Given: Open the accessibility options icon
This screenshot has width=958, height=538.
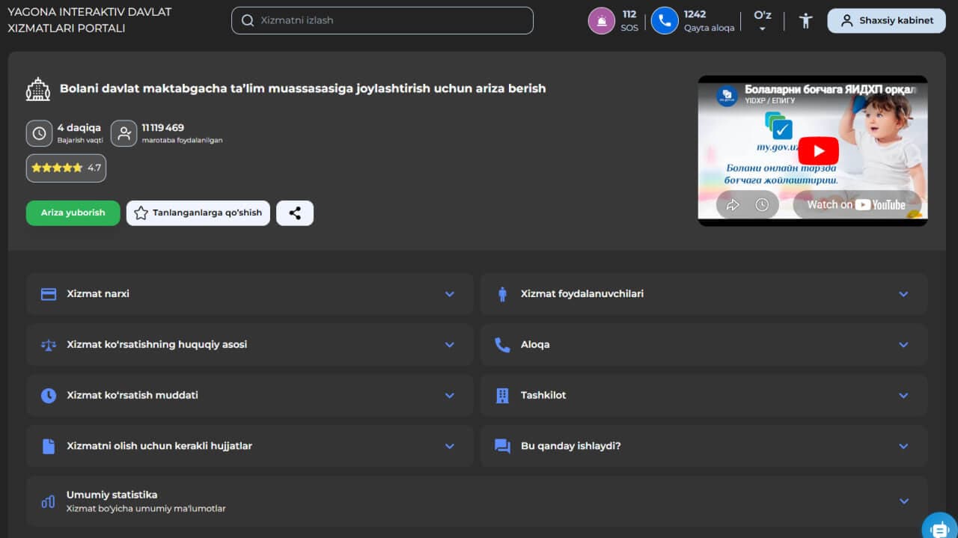Looking at the screenshot, I should pyautogui.click(x=805, y=21).
